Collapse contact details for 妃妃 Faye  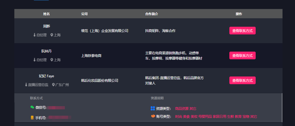click(x=242, y=80)
